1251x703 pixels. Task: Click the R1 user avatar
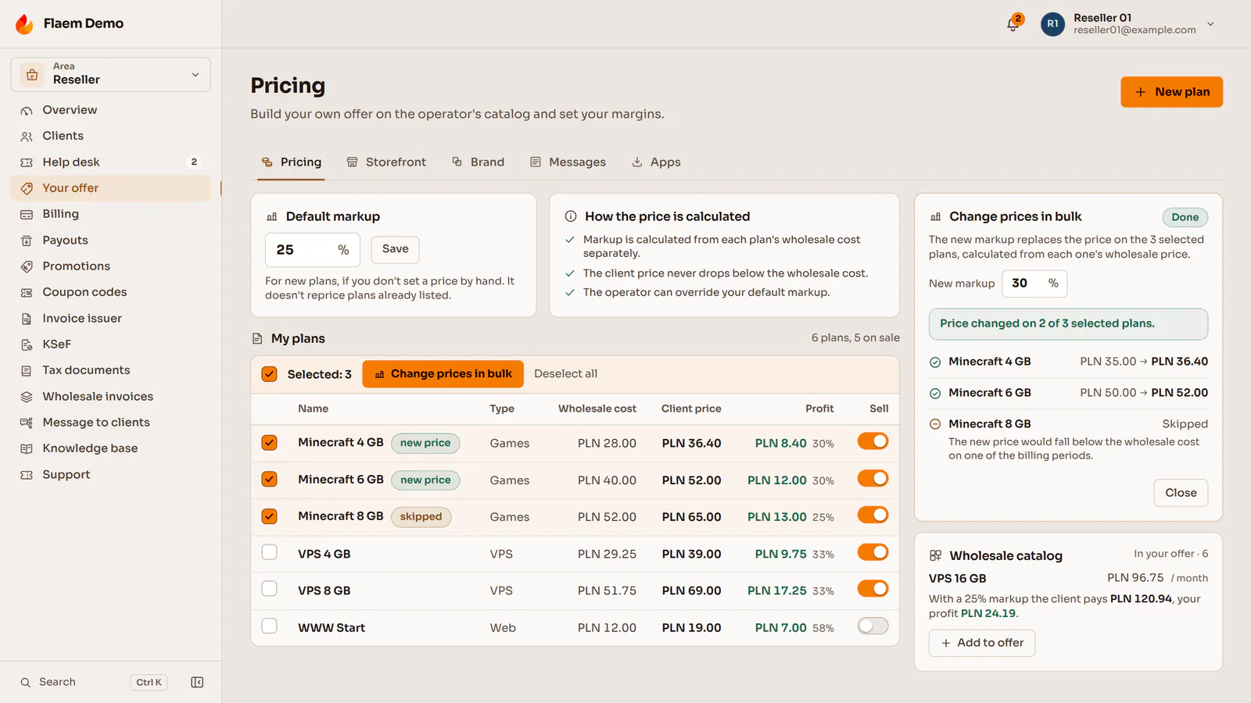pyautogui.click(x=1052, y=24)
